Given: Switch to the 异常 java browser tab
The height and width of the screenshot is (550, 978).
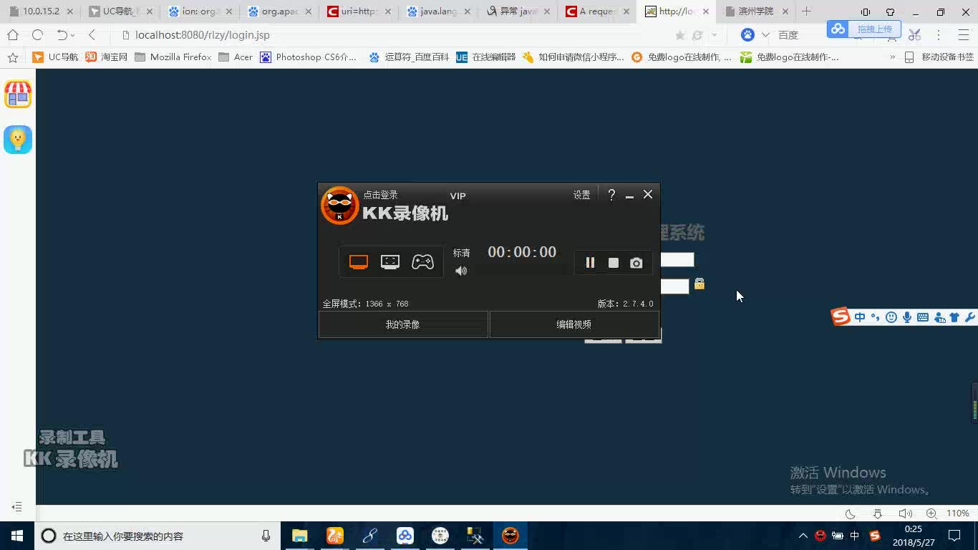Looking at the screenshot, I should click(x=518, y=11).
